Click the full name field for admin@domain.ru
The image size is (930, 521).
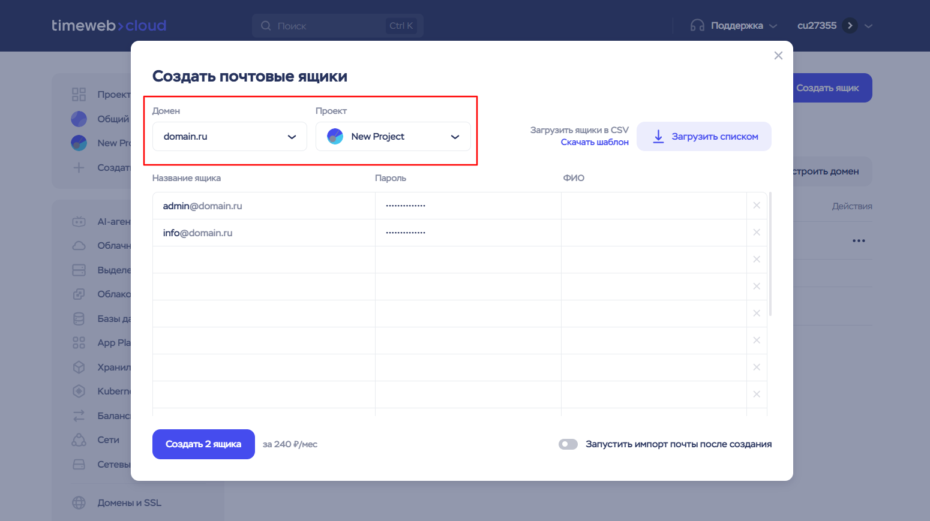pos(653,206)
